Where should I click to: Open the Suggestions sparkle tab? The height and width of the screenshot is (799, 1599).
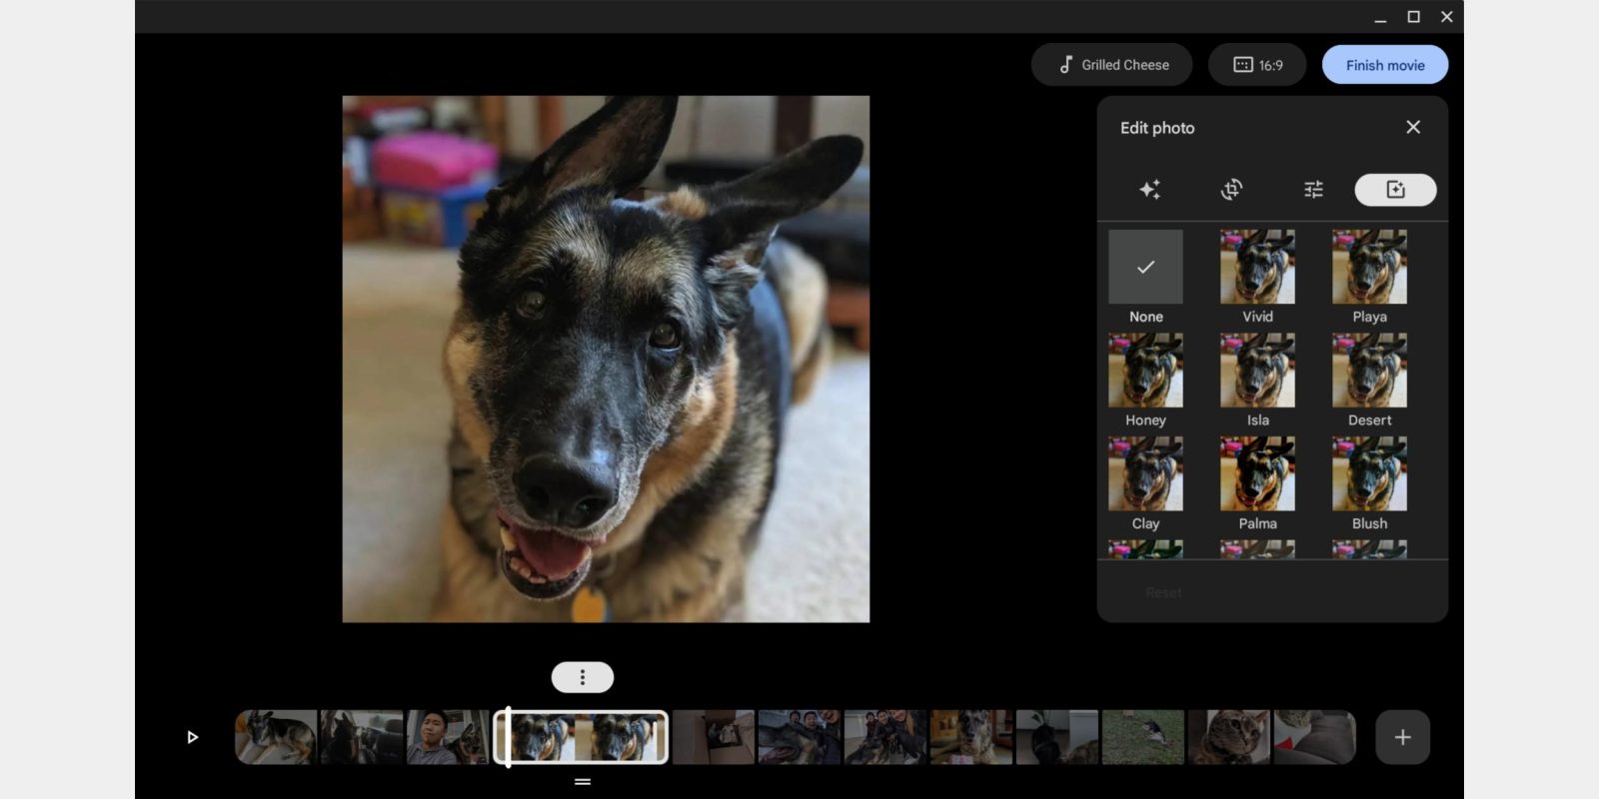tap(1149, 190)
